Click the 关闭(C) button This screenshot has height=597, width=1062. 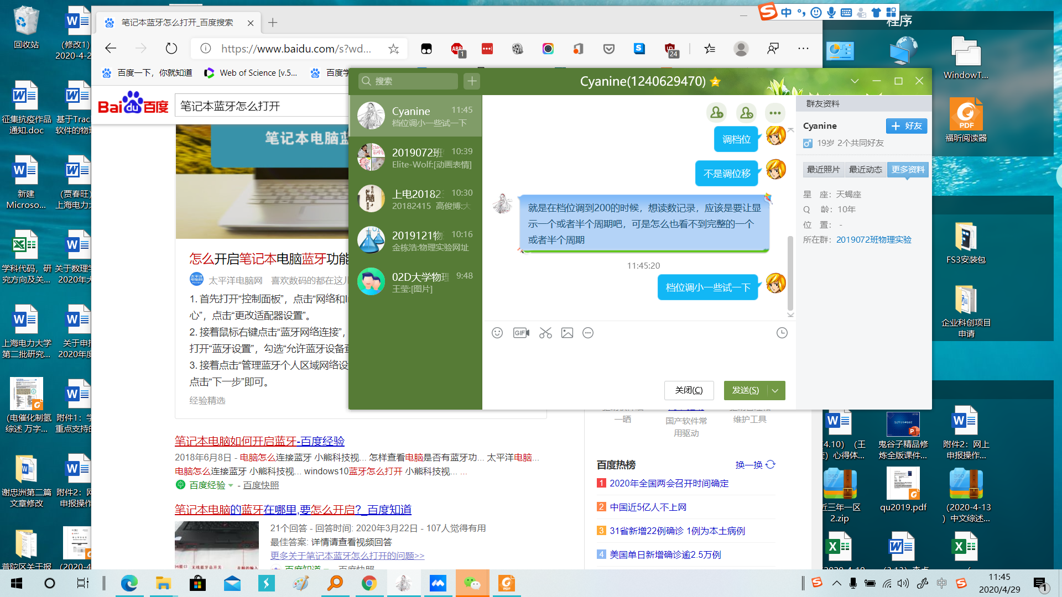689,390
